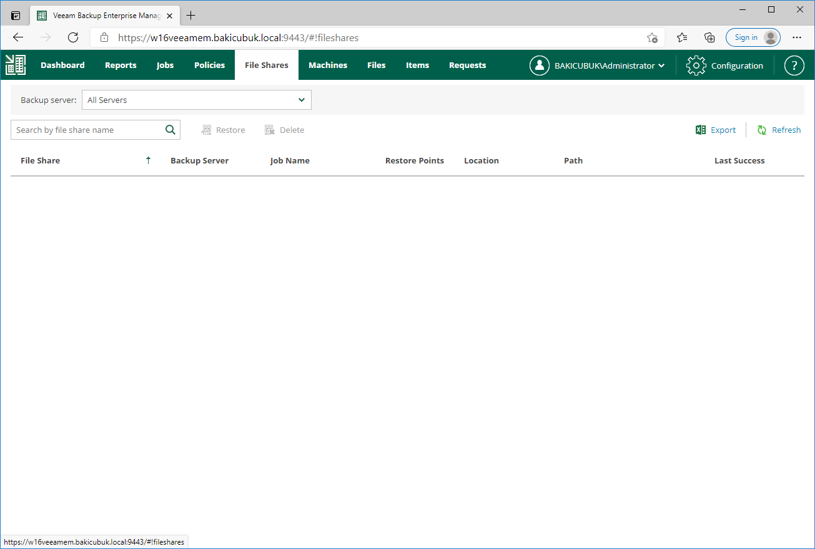Export list to Excel
The height and width of the screenshot is (549, 815).
[716, 130]
